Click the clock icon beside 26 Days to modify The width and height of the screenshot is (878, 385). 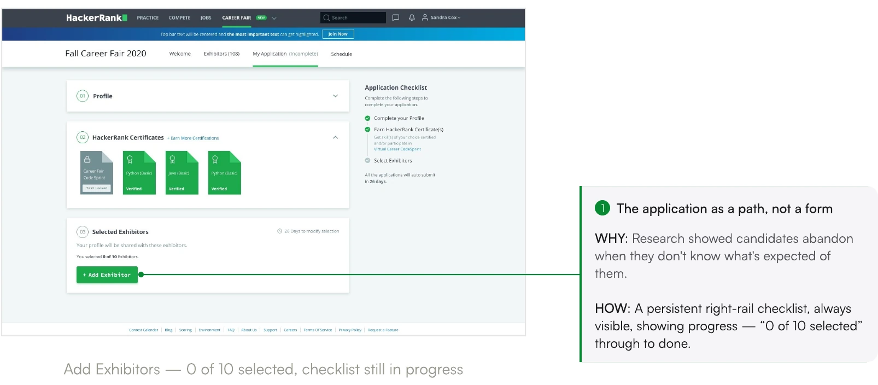[x=279, y=231]
